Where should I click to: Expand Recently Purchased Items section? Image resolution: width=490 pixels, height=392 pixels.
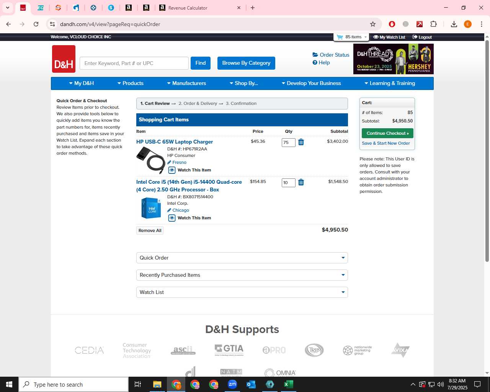pos(242,275)
